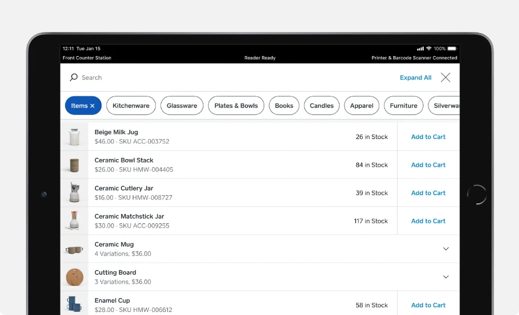Image resolution: width=519 pixels, height=315 pixels.
Task: Click 'Reader Ready' status text
Action: point(260,58)
